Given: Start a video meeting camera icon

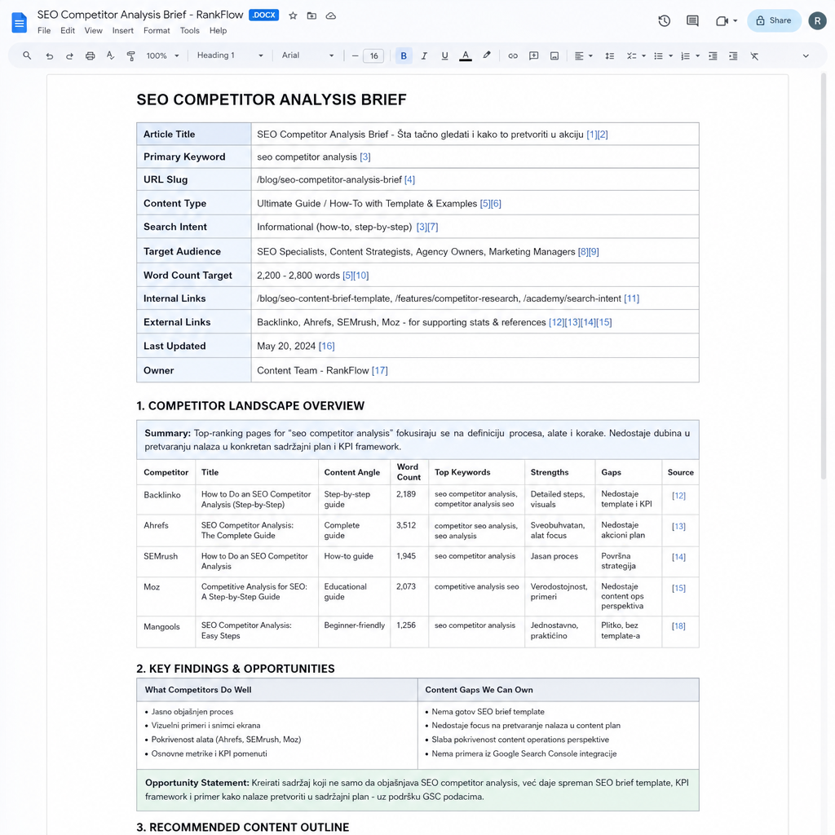Looking at the screenshot, I should 722,20.
